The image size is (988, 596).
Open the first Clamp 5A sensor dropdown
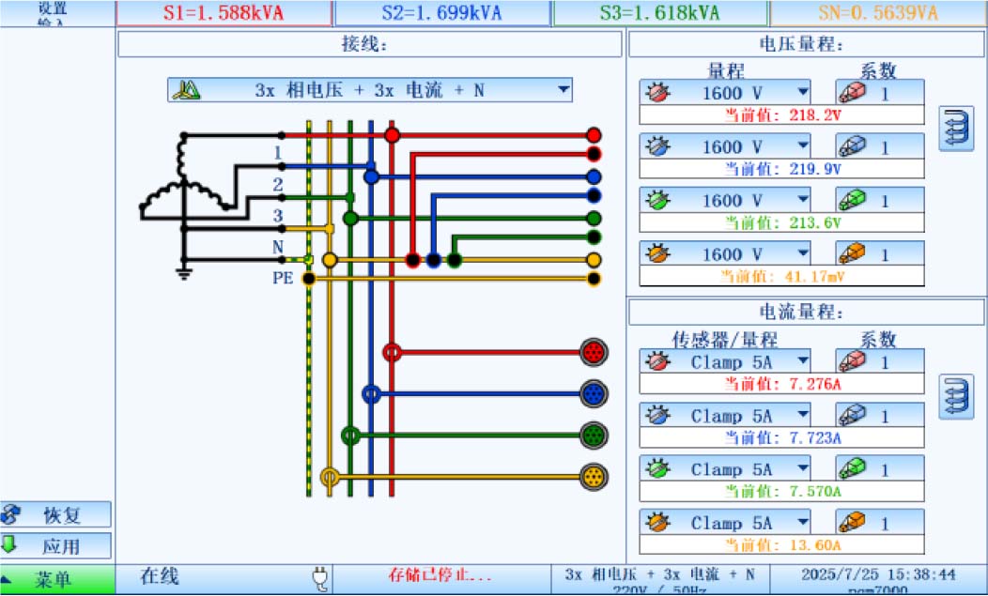803,361
